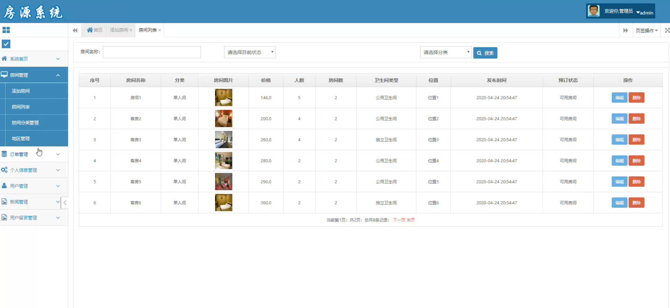Click the 卫生间类型 column header
This screenshot has height=308, width=670.
click(386, 80)
